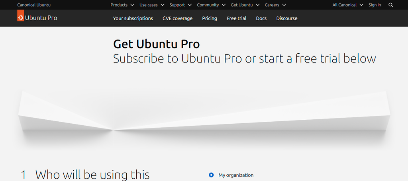
Task: Expand the Use cases dropdown
Action: (152, 5)
